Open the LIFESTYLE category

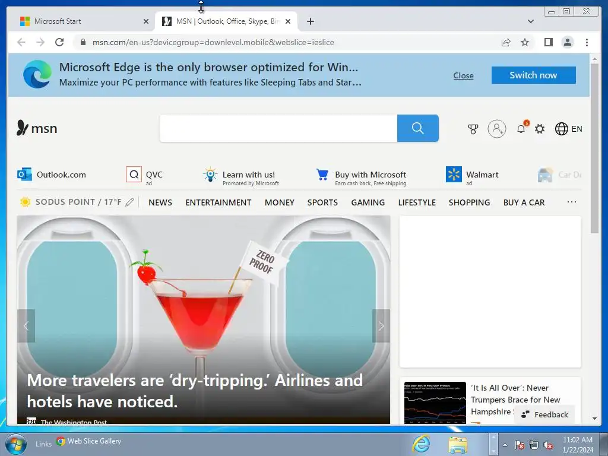417,202
